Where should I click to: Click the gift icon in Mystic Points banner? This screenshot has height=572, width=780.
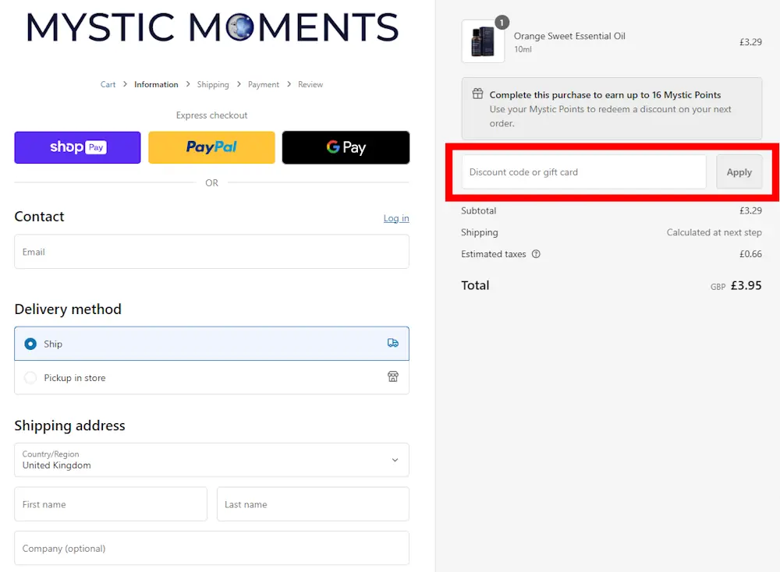477,94
